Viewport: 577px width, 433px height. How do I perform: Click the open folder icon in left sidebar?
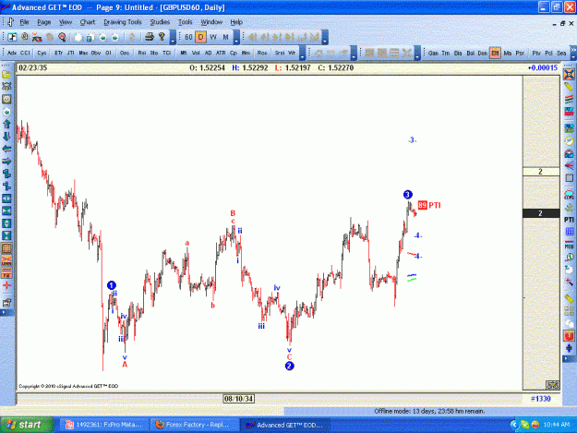pyautogui.click(x=6, y=75)
